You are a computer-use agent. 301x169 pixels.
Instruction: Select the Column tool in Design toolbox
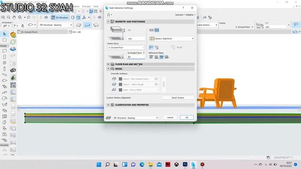4,69
